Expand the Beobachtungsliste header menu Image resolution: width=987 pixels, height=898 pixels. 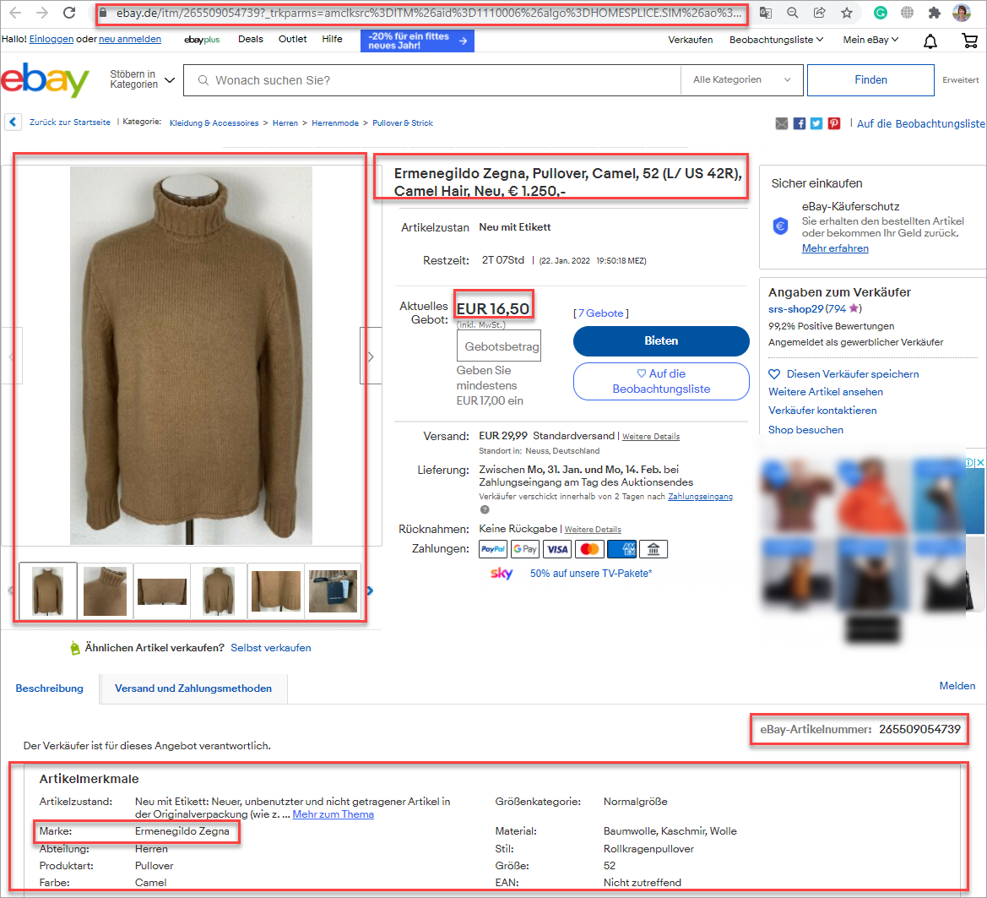click(776, 40)
